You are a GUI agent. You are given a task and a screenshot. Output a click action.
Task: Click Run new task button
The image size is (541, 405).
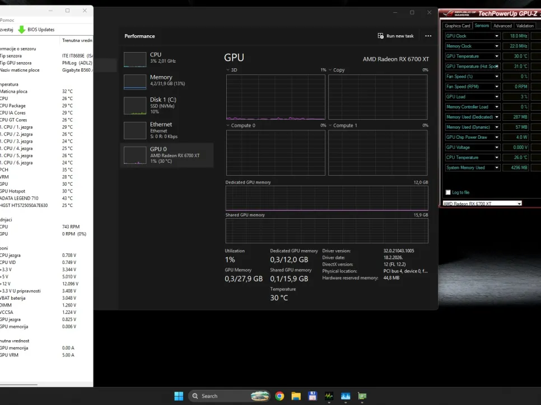click(x=395, y=36)
